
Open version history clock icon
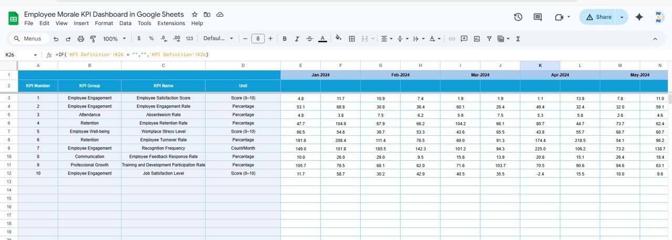click(518, 17)
